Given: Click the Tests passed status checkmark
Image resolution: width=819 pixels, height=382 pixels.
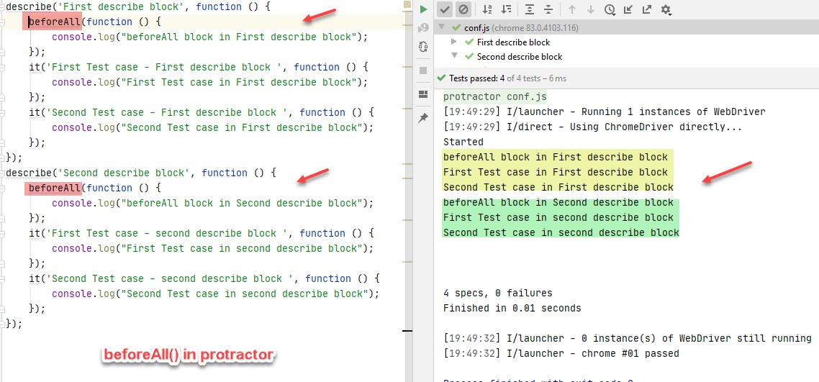Looking at the screenshot, I should coord(441,78).
